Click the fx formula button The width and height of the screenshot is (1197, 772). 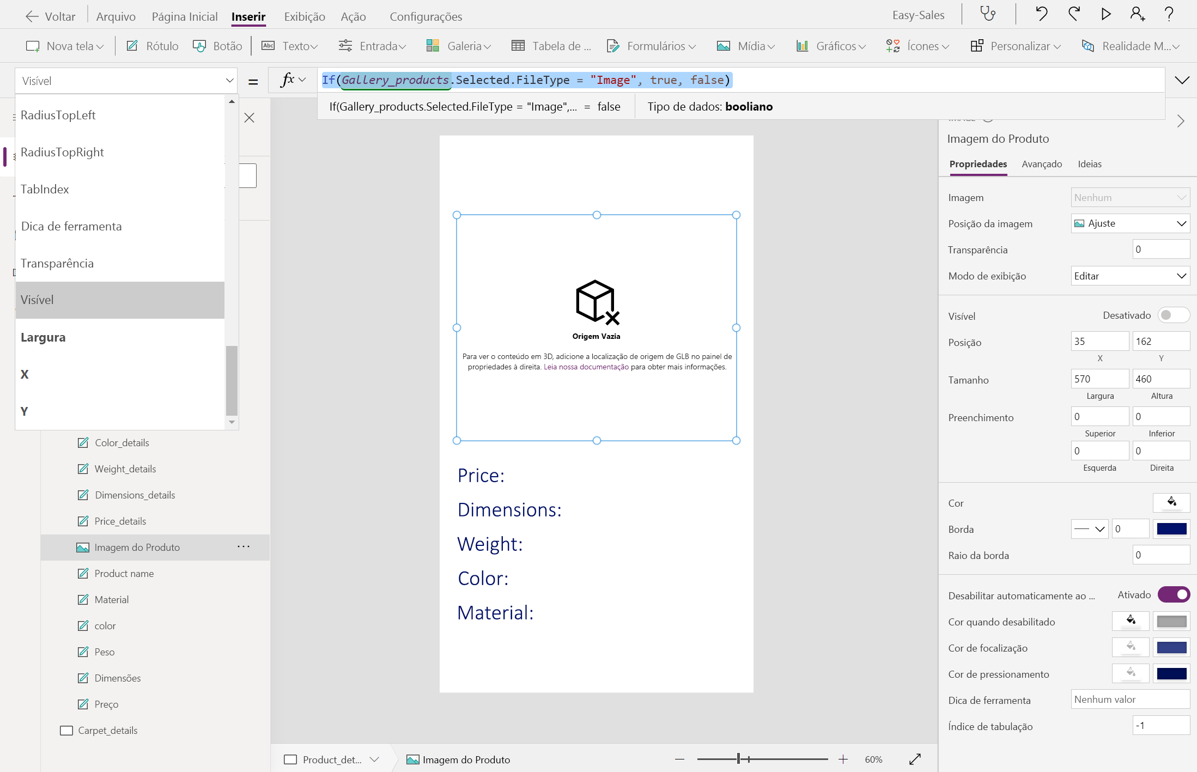point(293,80)
